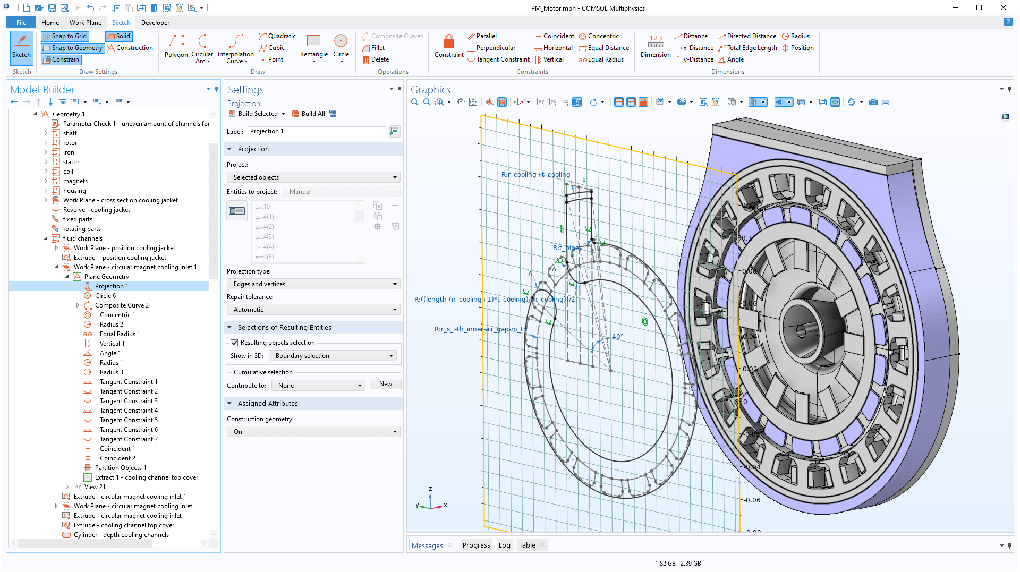Collapse the fluid channels tree node

tap(46, 238)
